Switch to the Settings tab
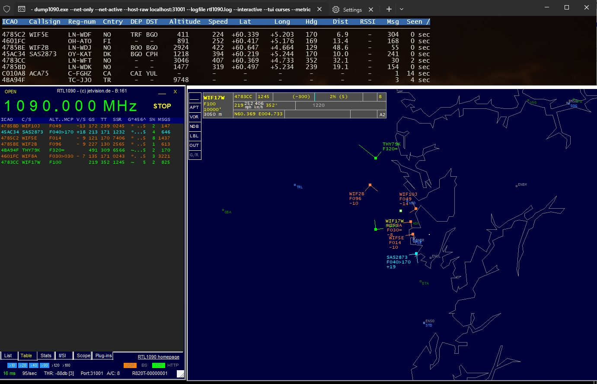The image size is (597, 384). coord(352,10)
